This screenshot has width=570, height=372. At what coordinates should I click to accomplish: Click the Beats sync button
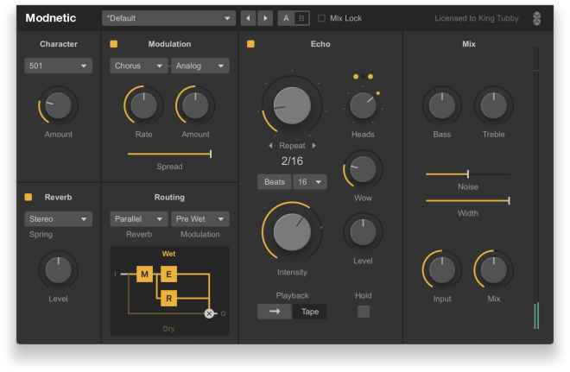point(275,182)
